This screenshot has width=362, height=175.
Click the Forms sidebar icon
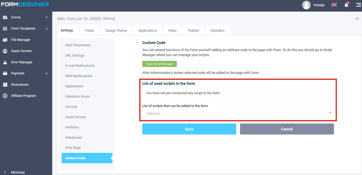click(5, 17)
